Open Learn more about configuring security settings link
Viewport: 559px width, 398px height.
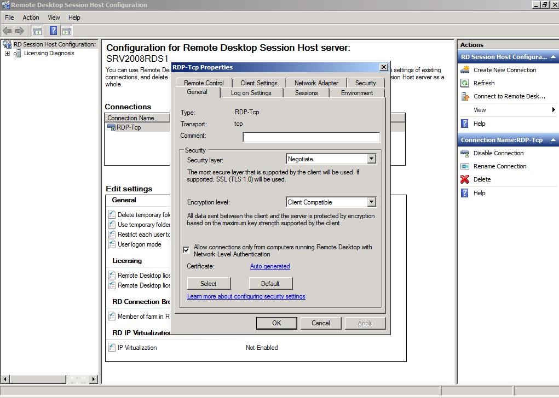[x=246, y=296]
